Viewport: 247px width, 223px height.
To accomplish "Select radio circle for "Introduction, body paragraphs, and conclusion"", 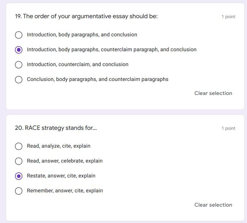I will pyautogui.click(x=19, y=35).
